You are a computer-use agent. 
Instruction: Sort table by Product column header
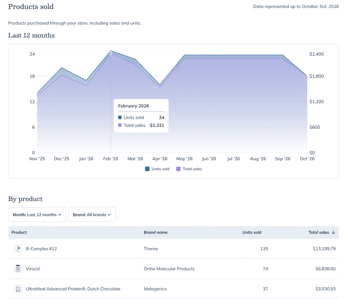pos(19,232)
